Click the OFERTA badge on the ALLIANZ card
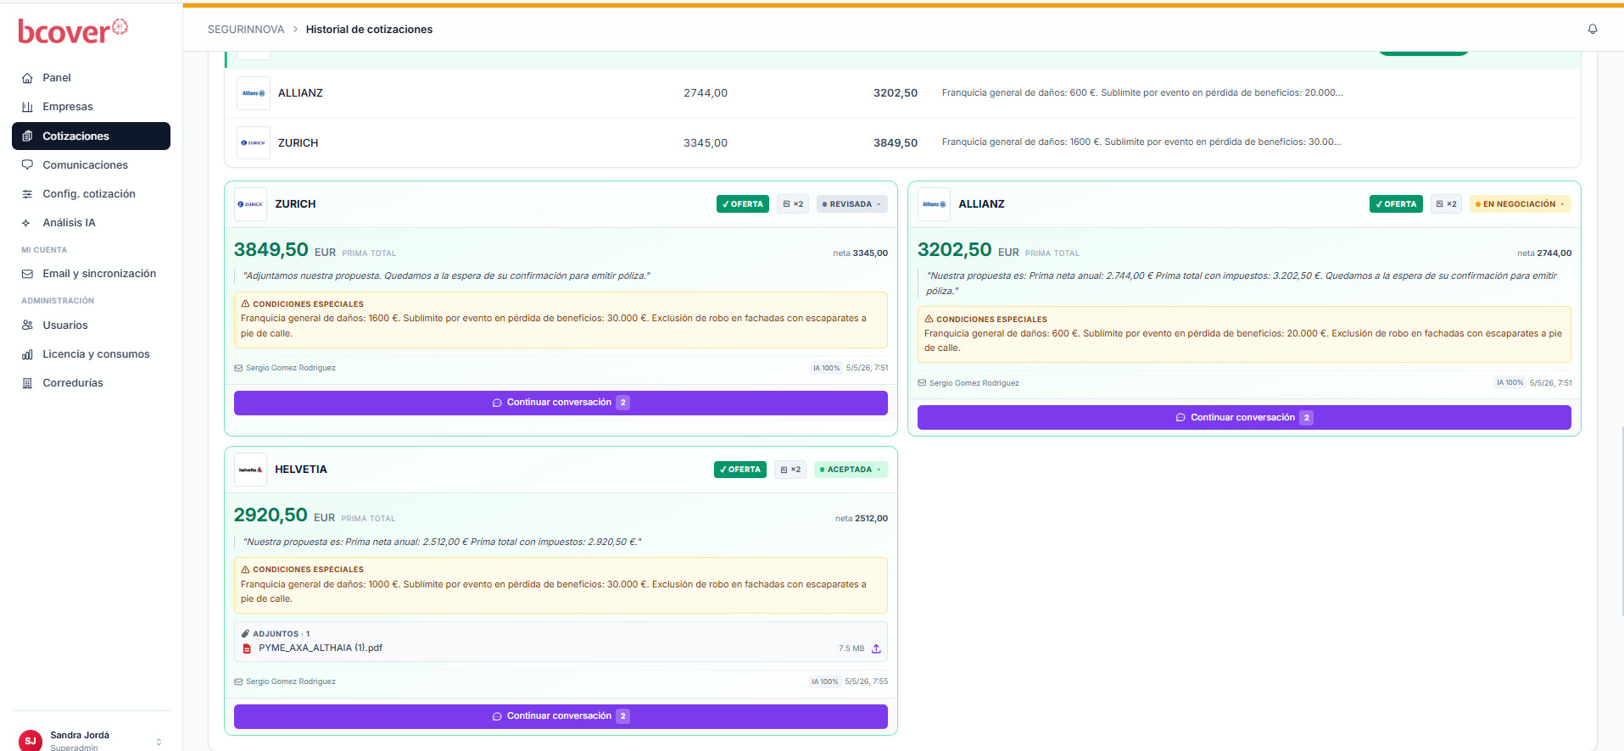Image resolution: width=1624 pixels, height=751 pixels. click(x=1396, y=204)
